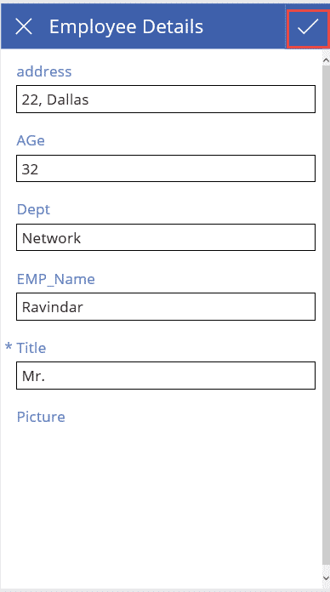Click the EMP_Name label
Screen dimensions: 330x592
(56, 279)
